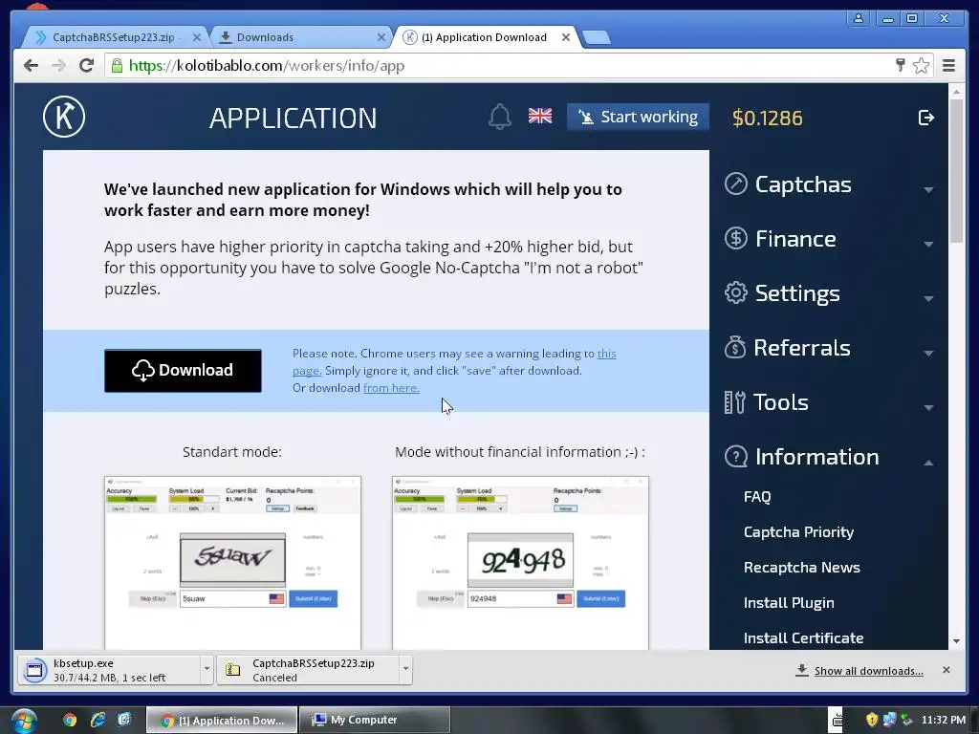The width and height of the screenshot is (979, 734).
Task: Click the Tools wrench icon
Action: click(734, 402)
